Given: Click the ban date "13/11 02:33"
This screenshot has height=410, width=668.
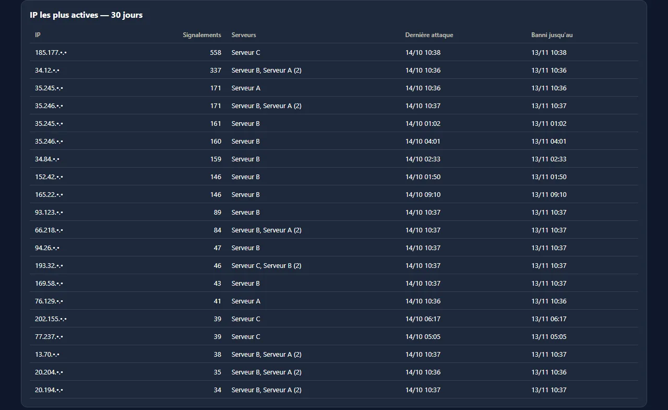Looking at the screenshot, I should click(x=549, y=159).
